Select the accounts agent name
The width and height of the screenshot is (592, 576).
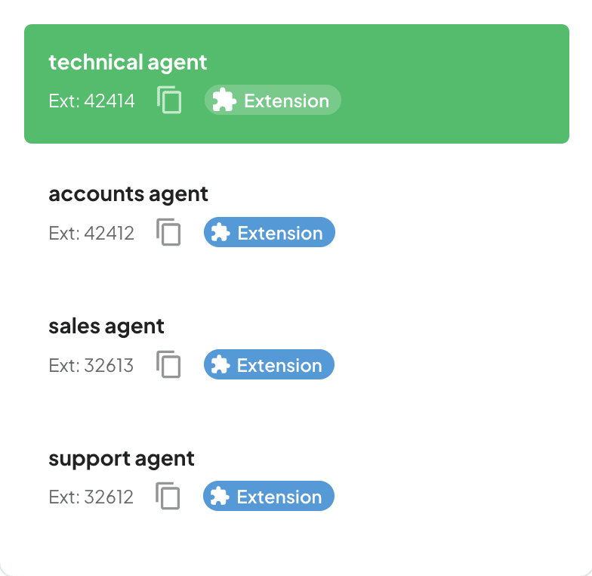coord(128,194)
